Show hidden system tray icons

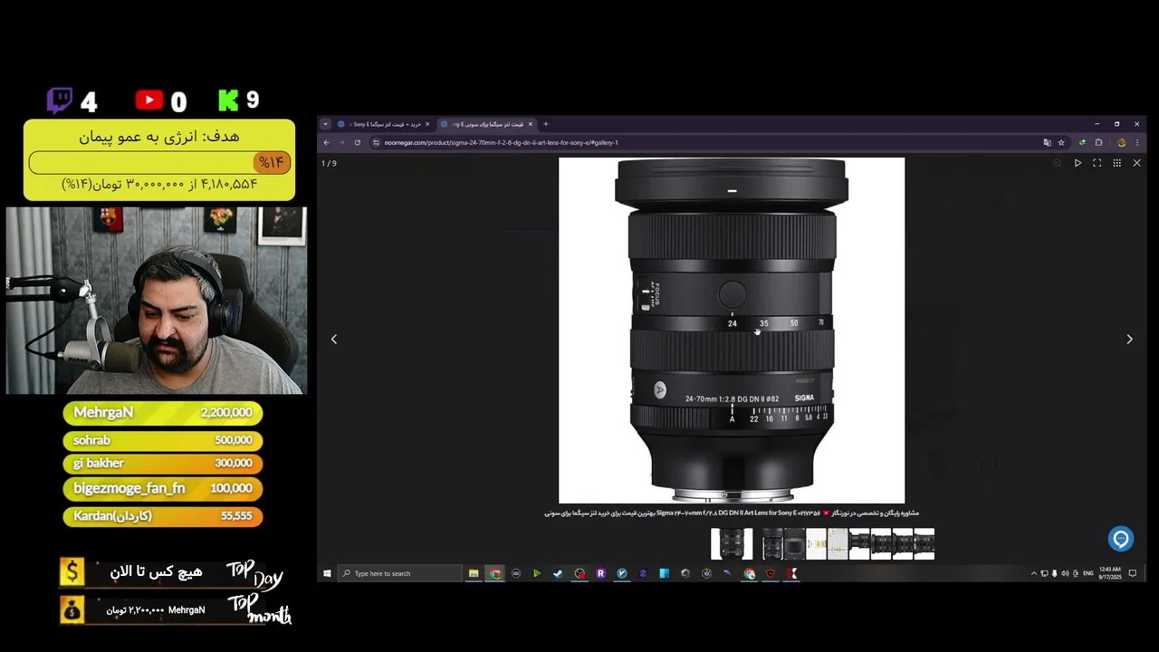coord(1034,573)
